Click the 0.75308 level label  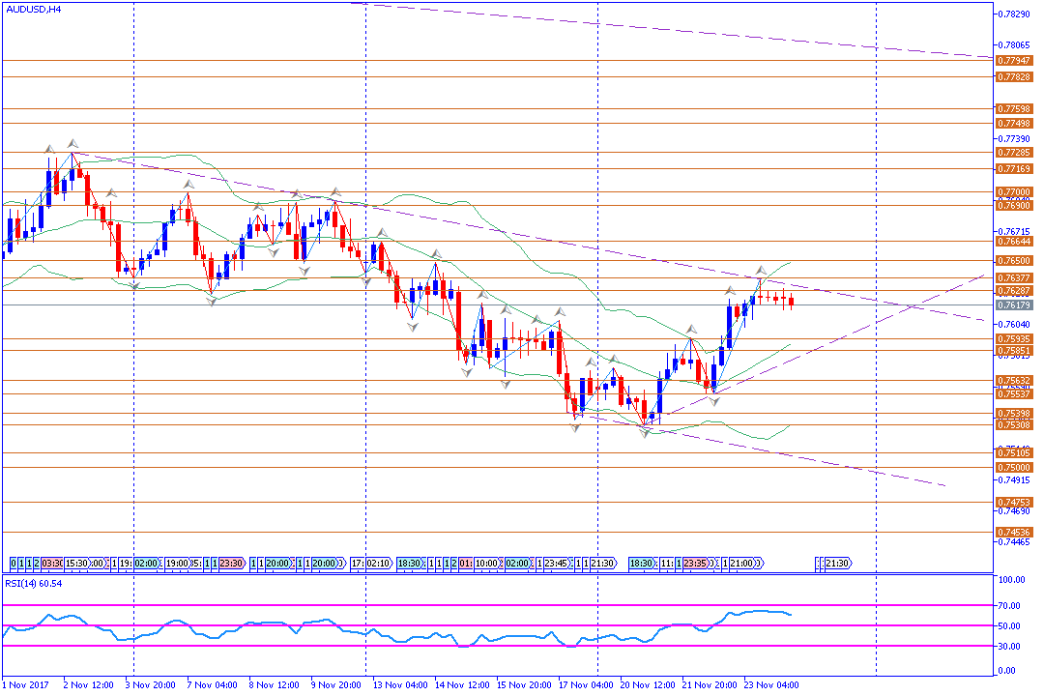click(x=1014, y=425)
